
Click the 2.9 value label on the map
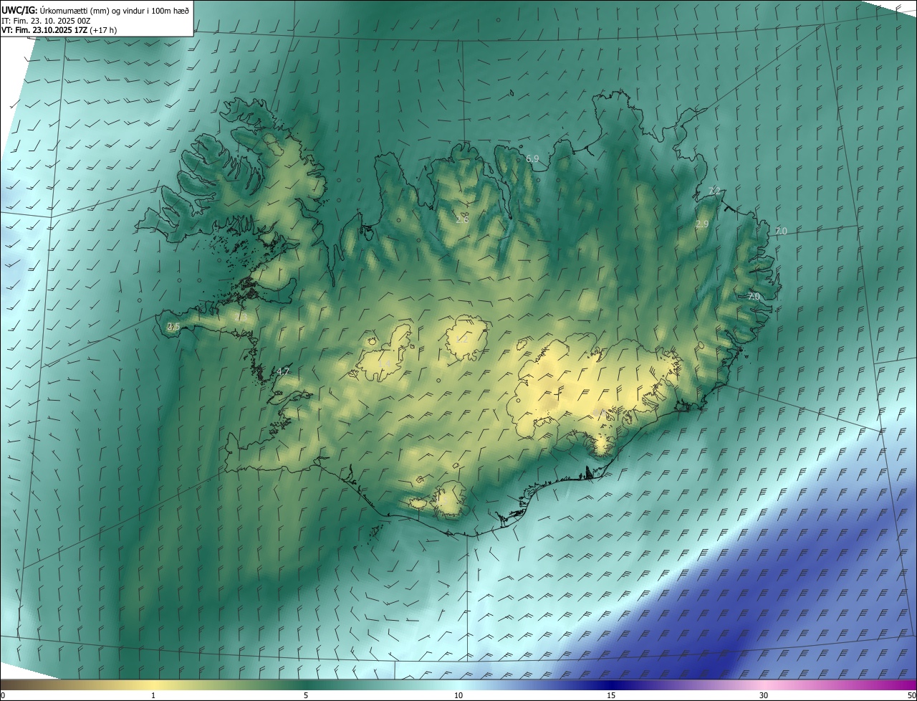coord(702,224)
